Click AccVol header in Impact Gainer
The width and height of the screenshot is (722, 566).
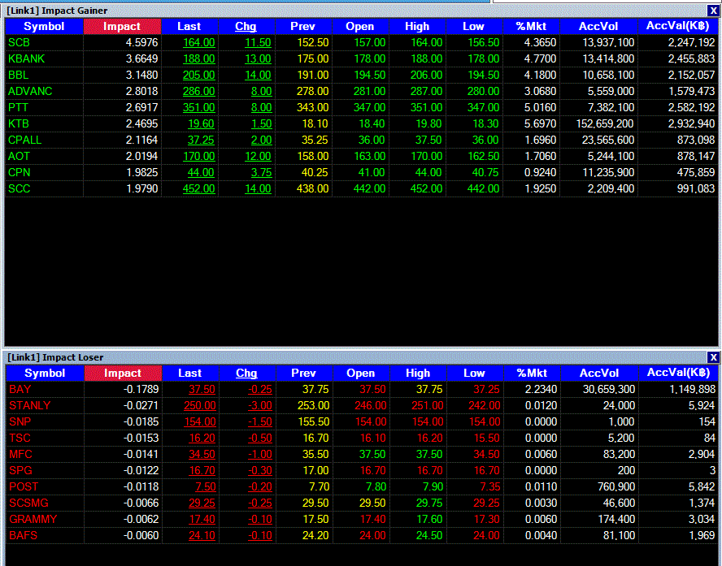(598, 26)
